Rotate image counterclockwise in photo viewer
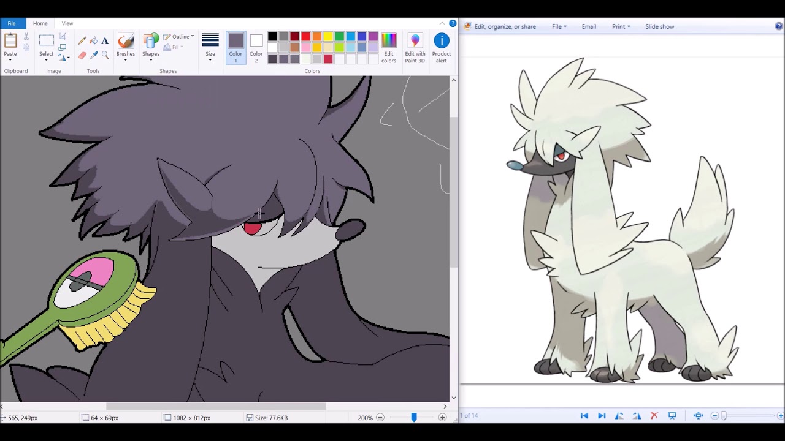Viewport: 785px width, 441px height. [x=619, y=416]
